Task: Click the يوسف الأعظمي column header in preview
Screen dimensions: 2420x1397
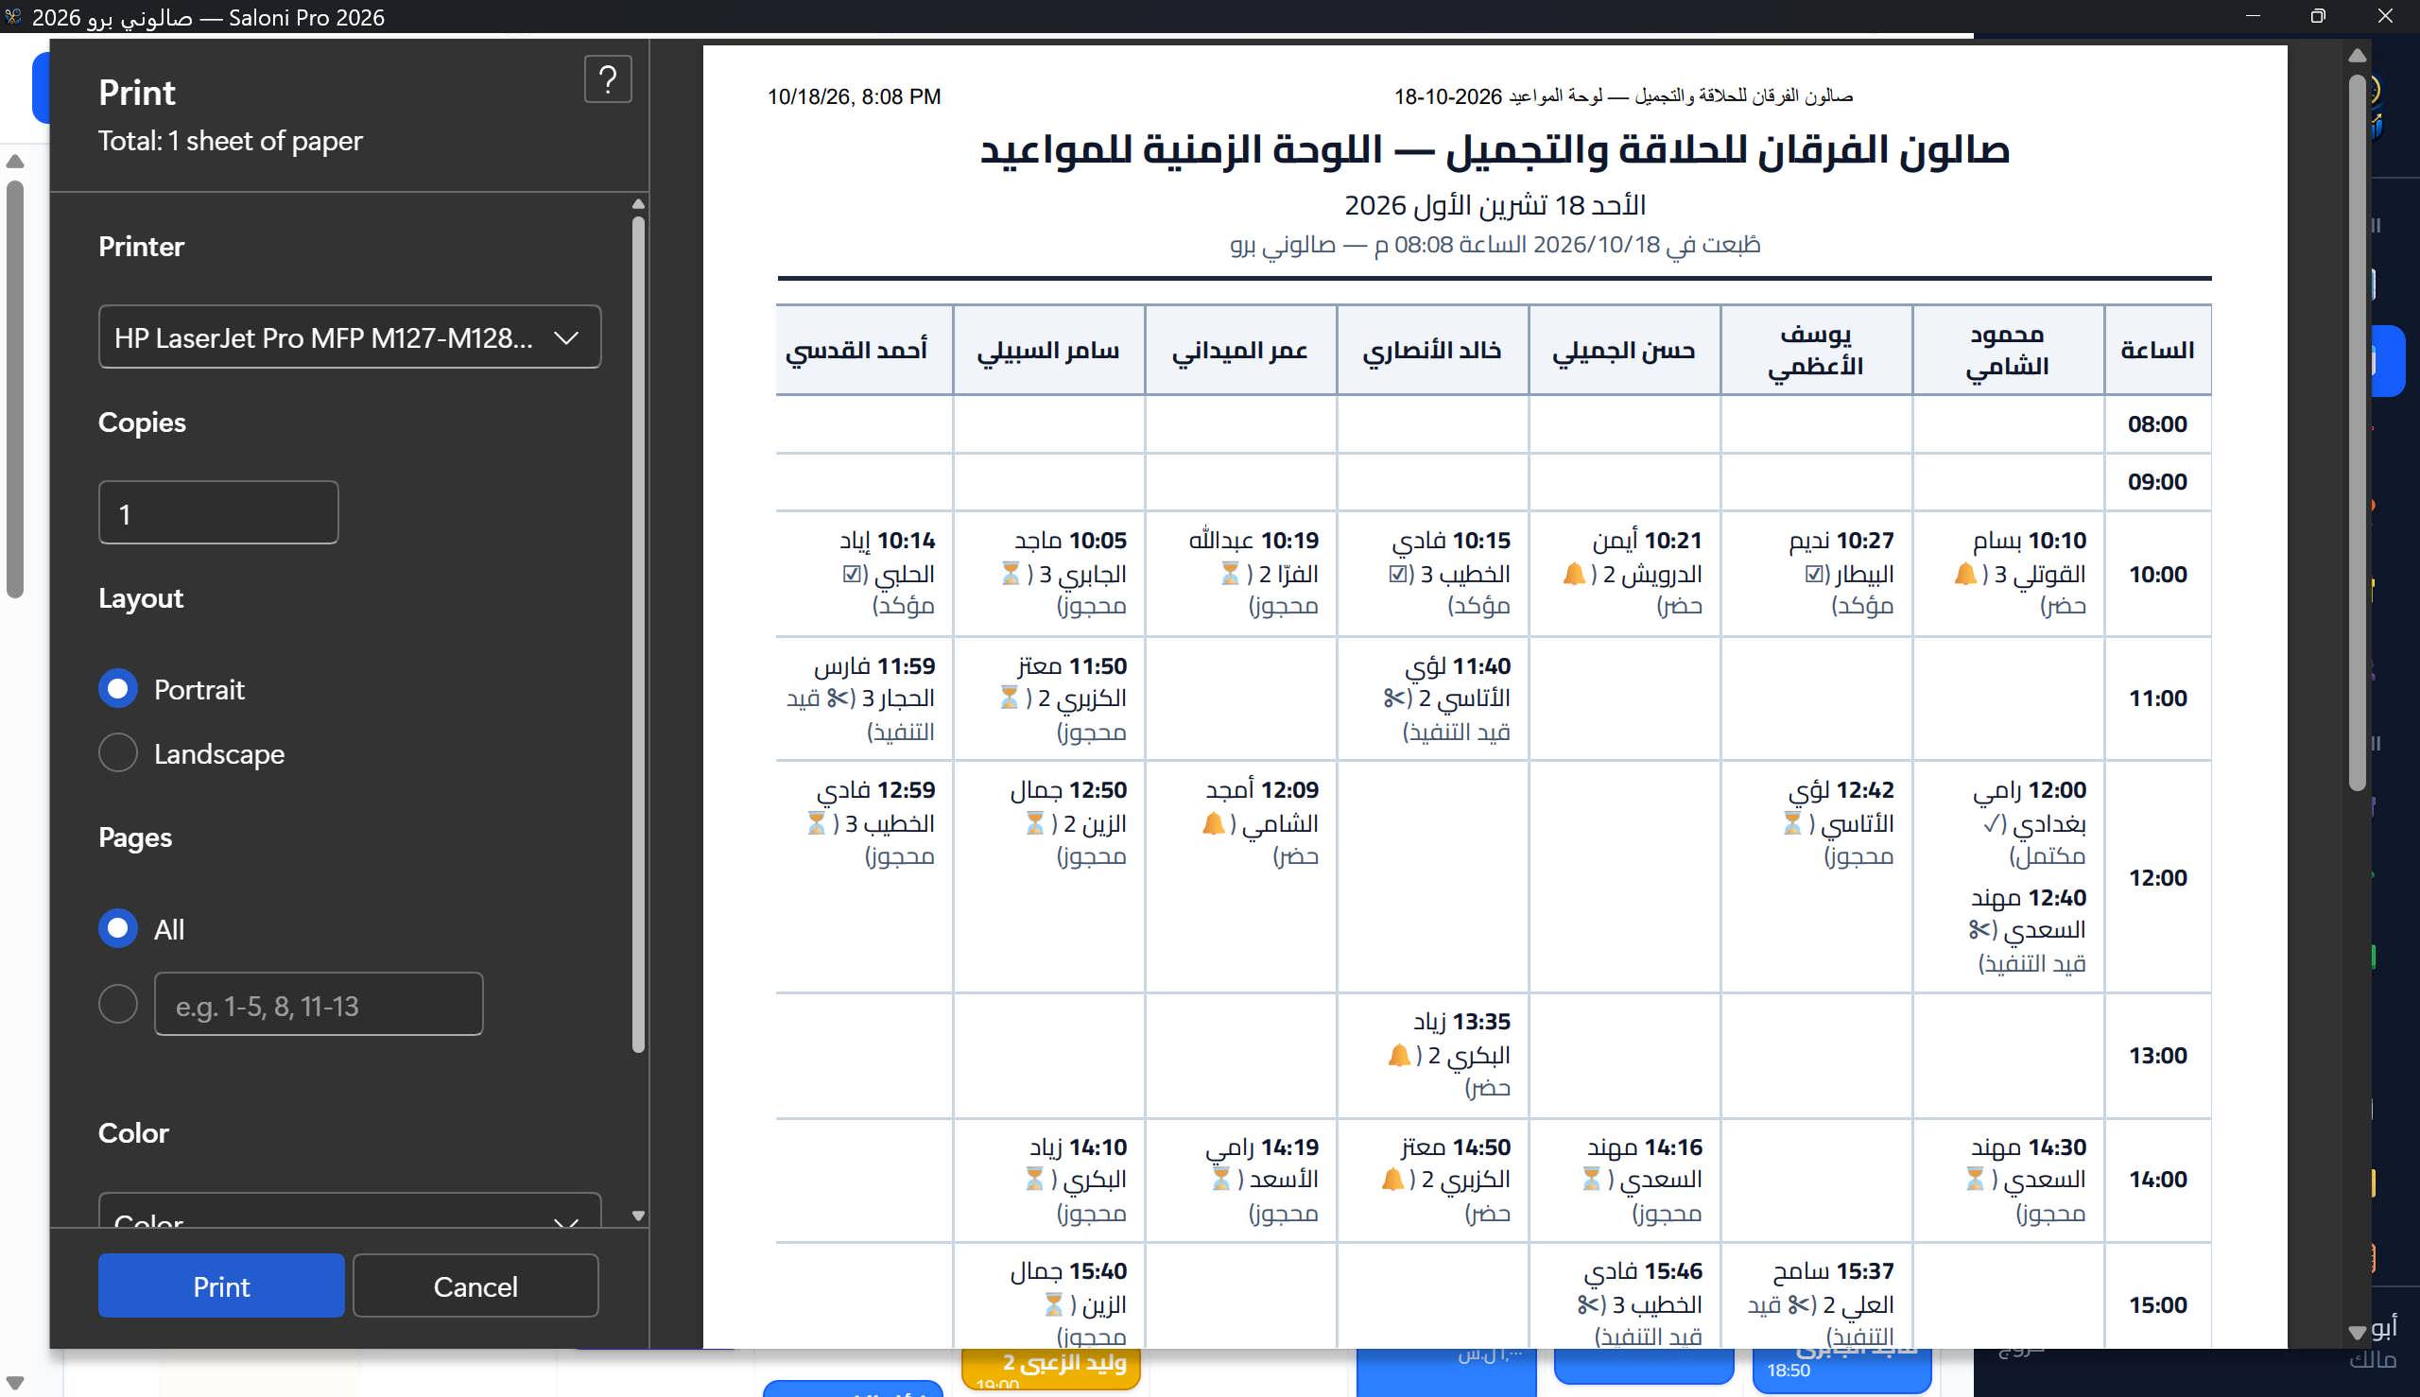Action: tap(1816, 350)
